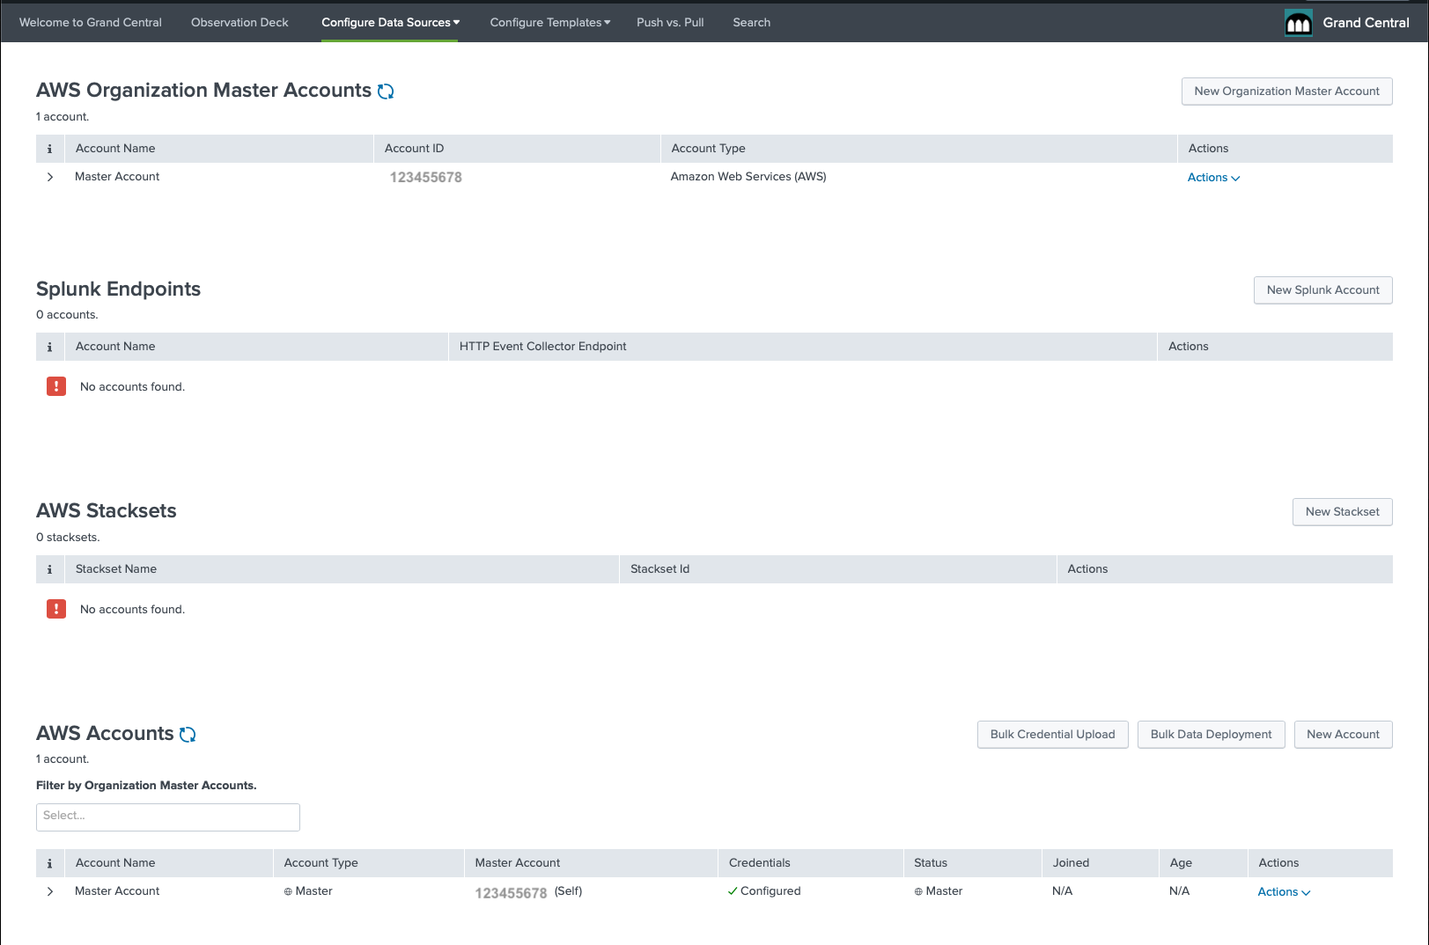Click N/A value in Joined column
Image resolution: width=1429 pixels, height=945 pixels.
(1062, 891)
